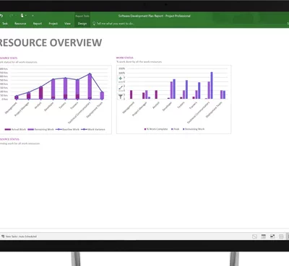Switch to the Design tab under Report Tools

click(82, 24)
